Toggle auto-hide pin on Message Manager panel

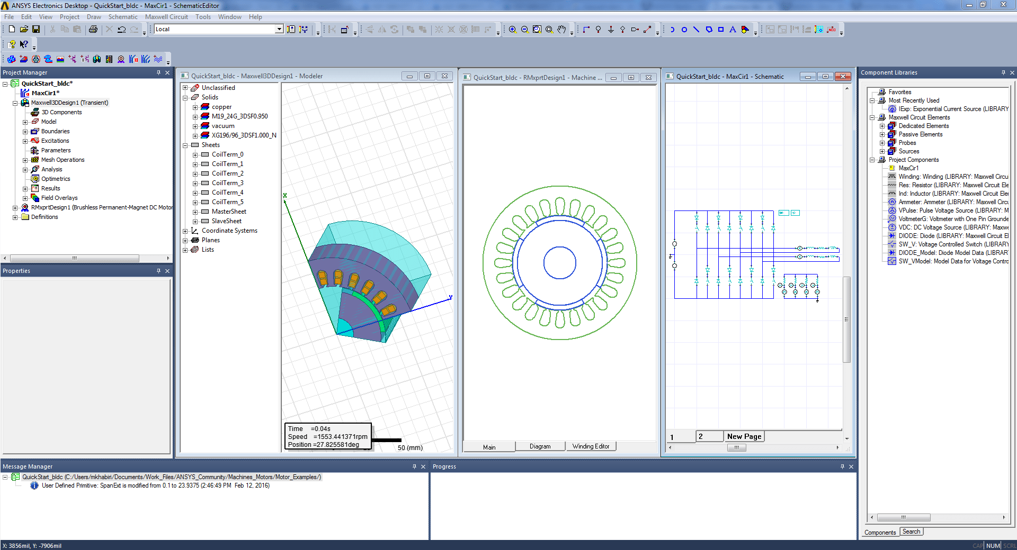(414, 466)
